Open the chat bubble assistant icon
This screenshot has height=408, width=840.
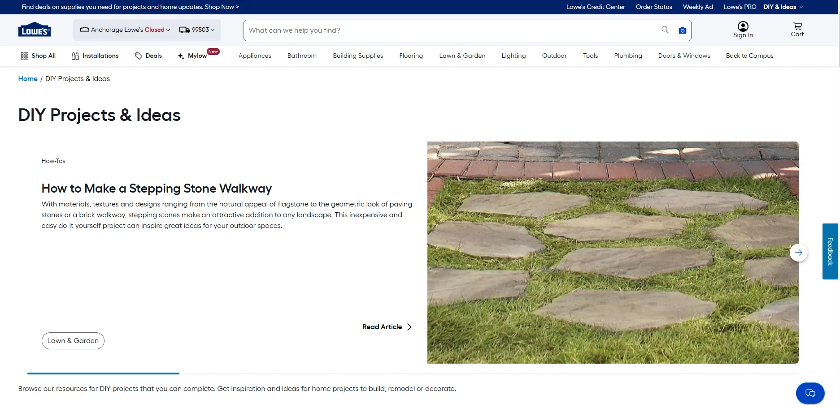pos(810,393)
